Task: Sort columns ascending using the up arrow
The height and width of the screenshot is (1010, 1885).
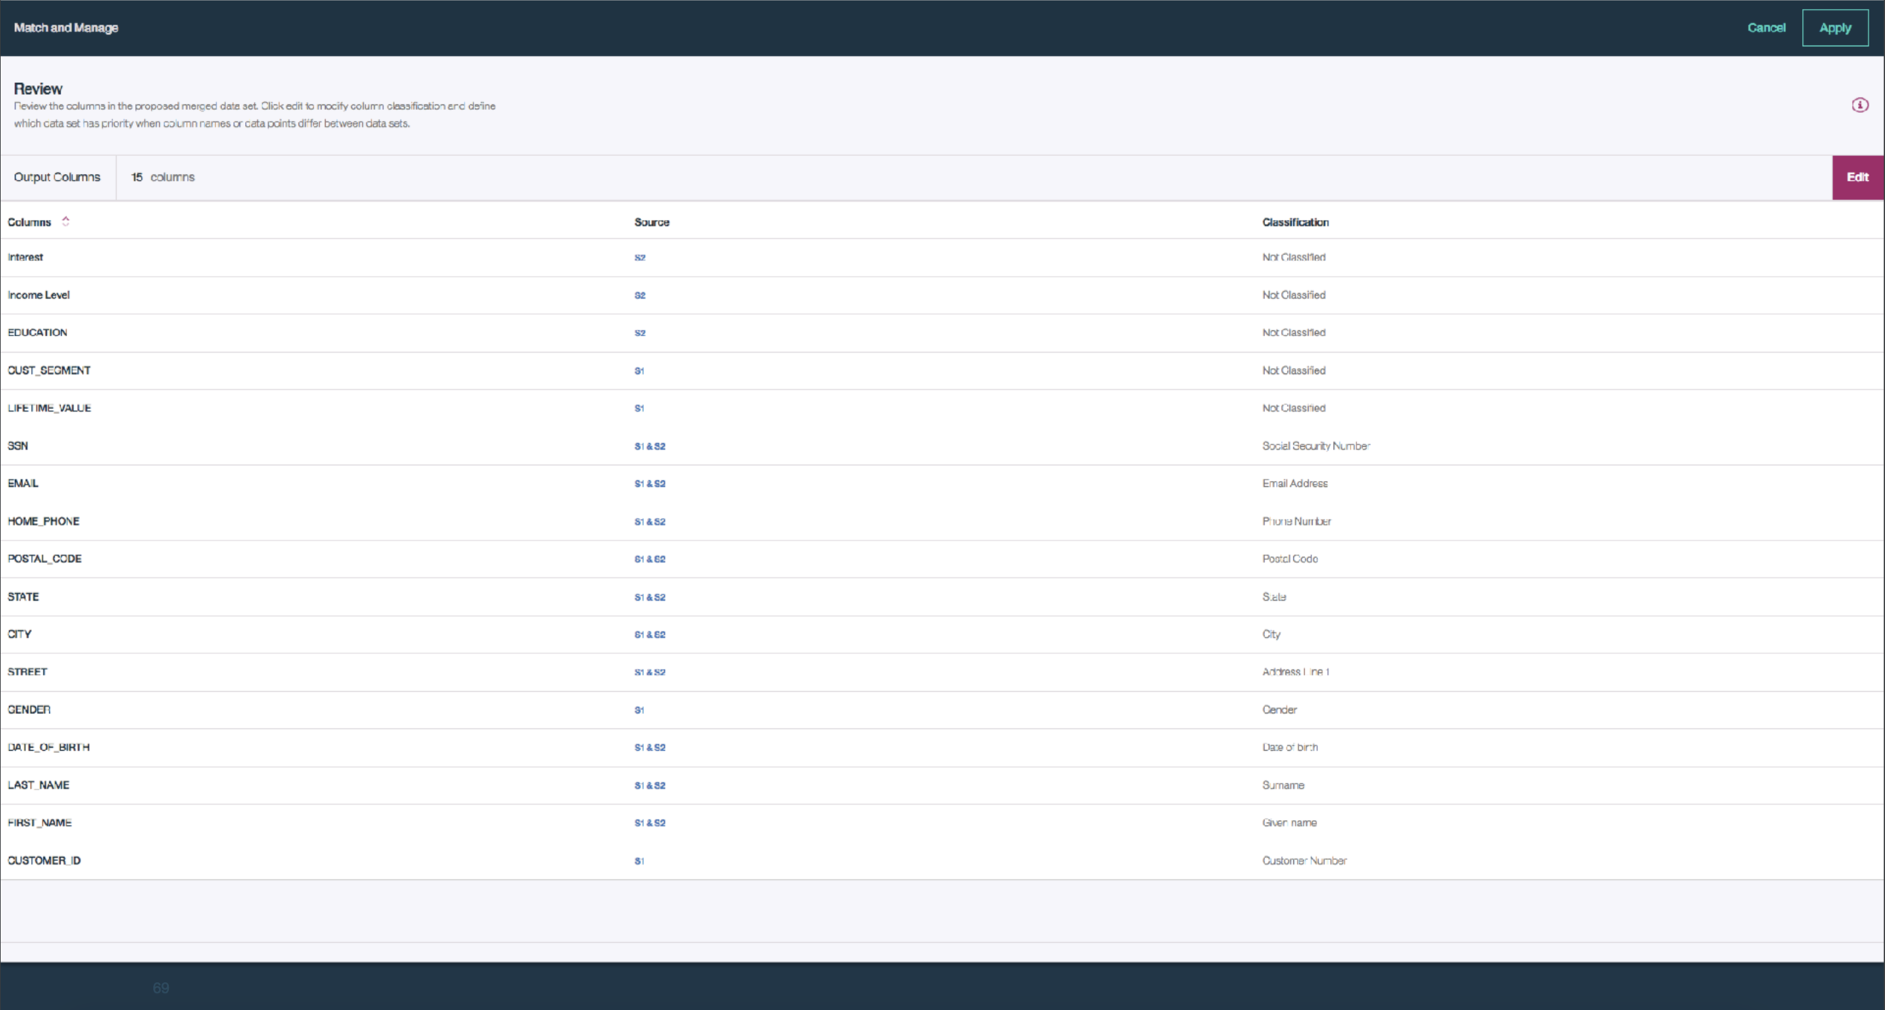Action: point(66,219)
